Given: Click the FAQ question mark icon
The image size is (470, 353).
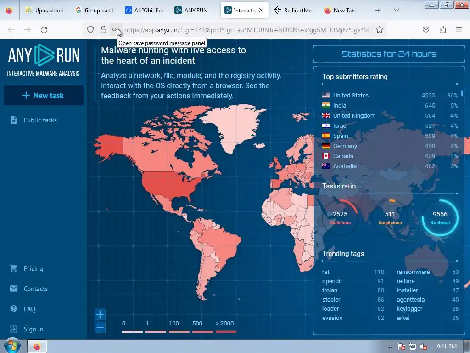Looking at the screenshot, I should coord(13,308).
